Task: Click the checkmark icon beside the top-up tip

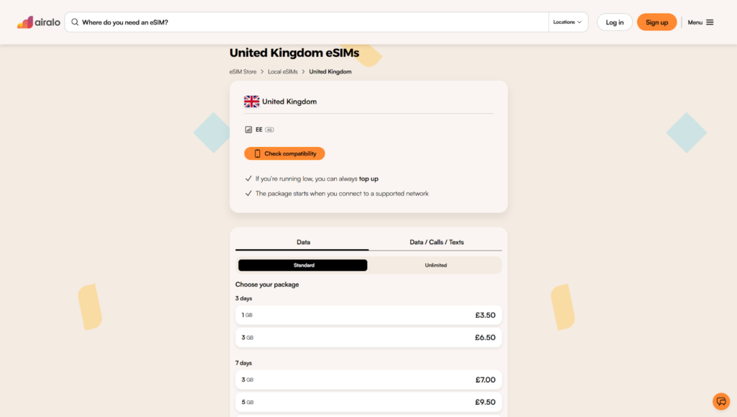Action: click(x=249, y=178)
